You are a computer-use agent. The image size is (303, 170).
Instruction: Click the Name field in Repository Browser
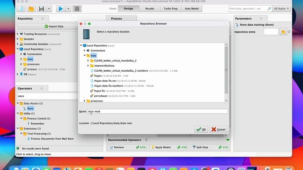158,111
